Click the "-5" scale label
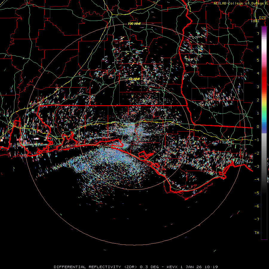This screenshot has width=269, height=269. click(x=257, y=193)
